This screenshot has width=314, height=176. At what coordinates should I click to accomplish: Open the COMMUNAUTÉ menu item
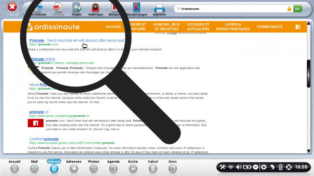click(270, 27)
